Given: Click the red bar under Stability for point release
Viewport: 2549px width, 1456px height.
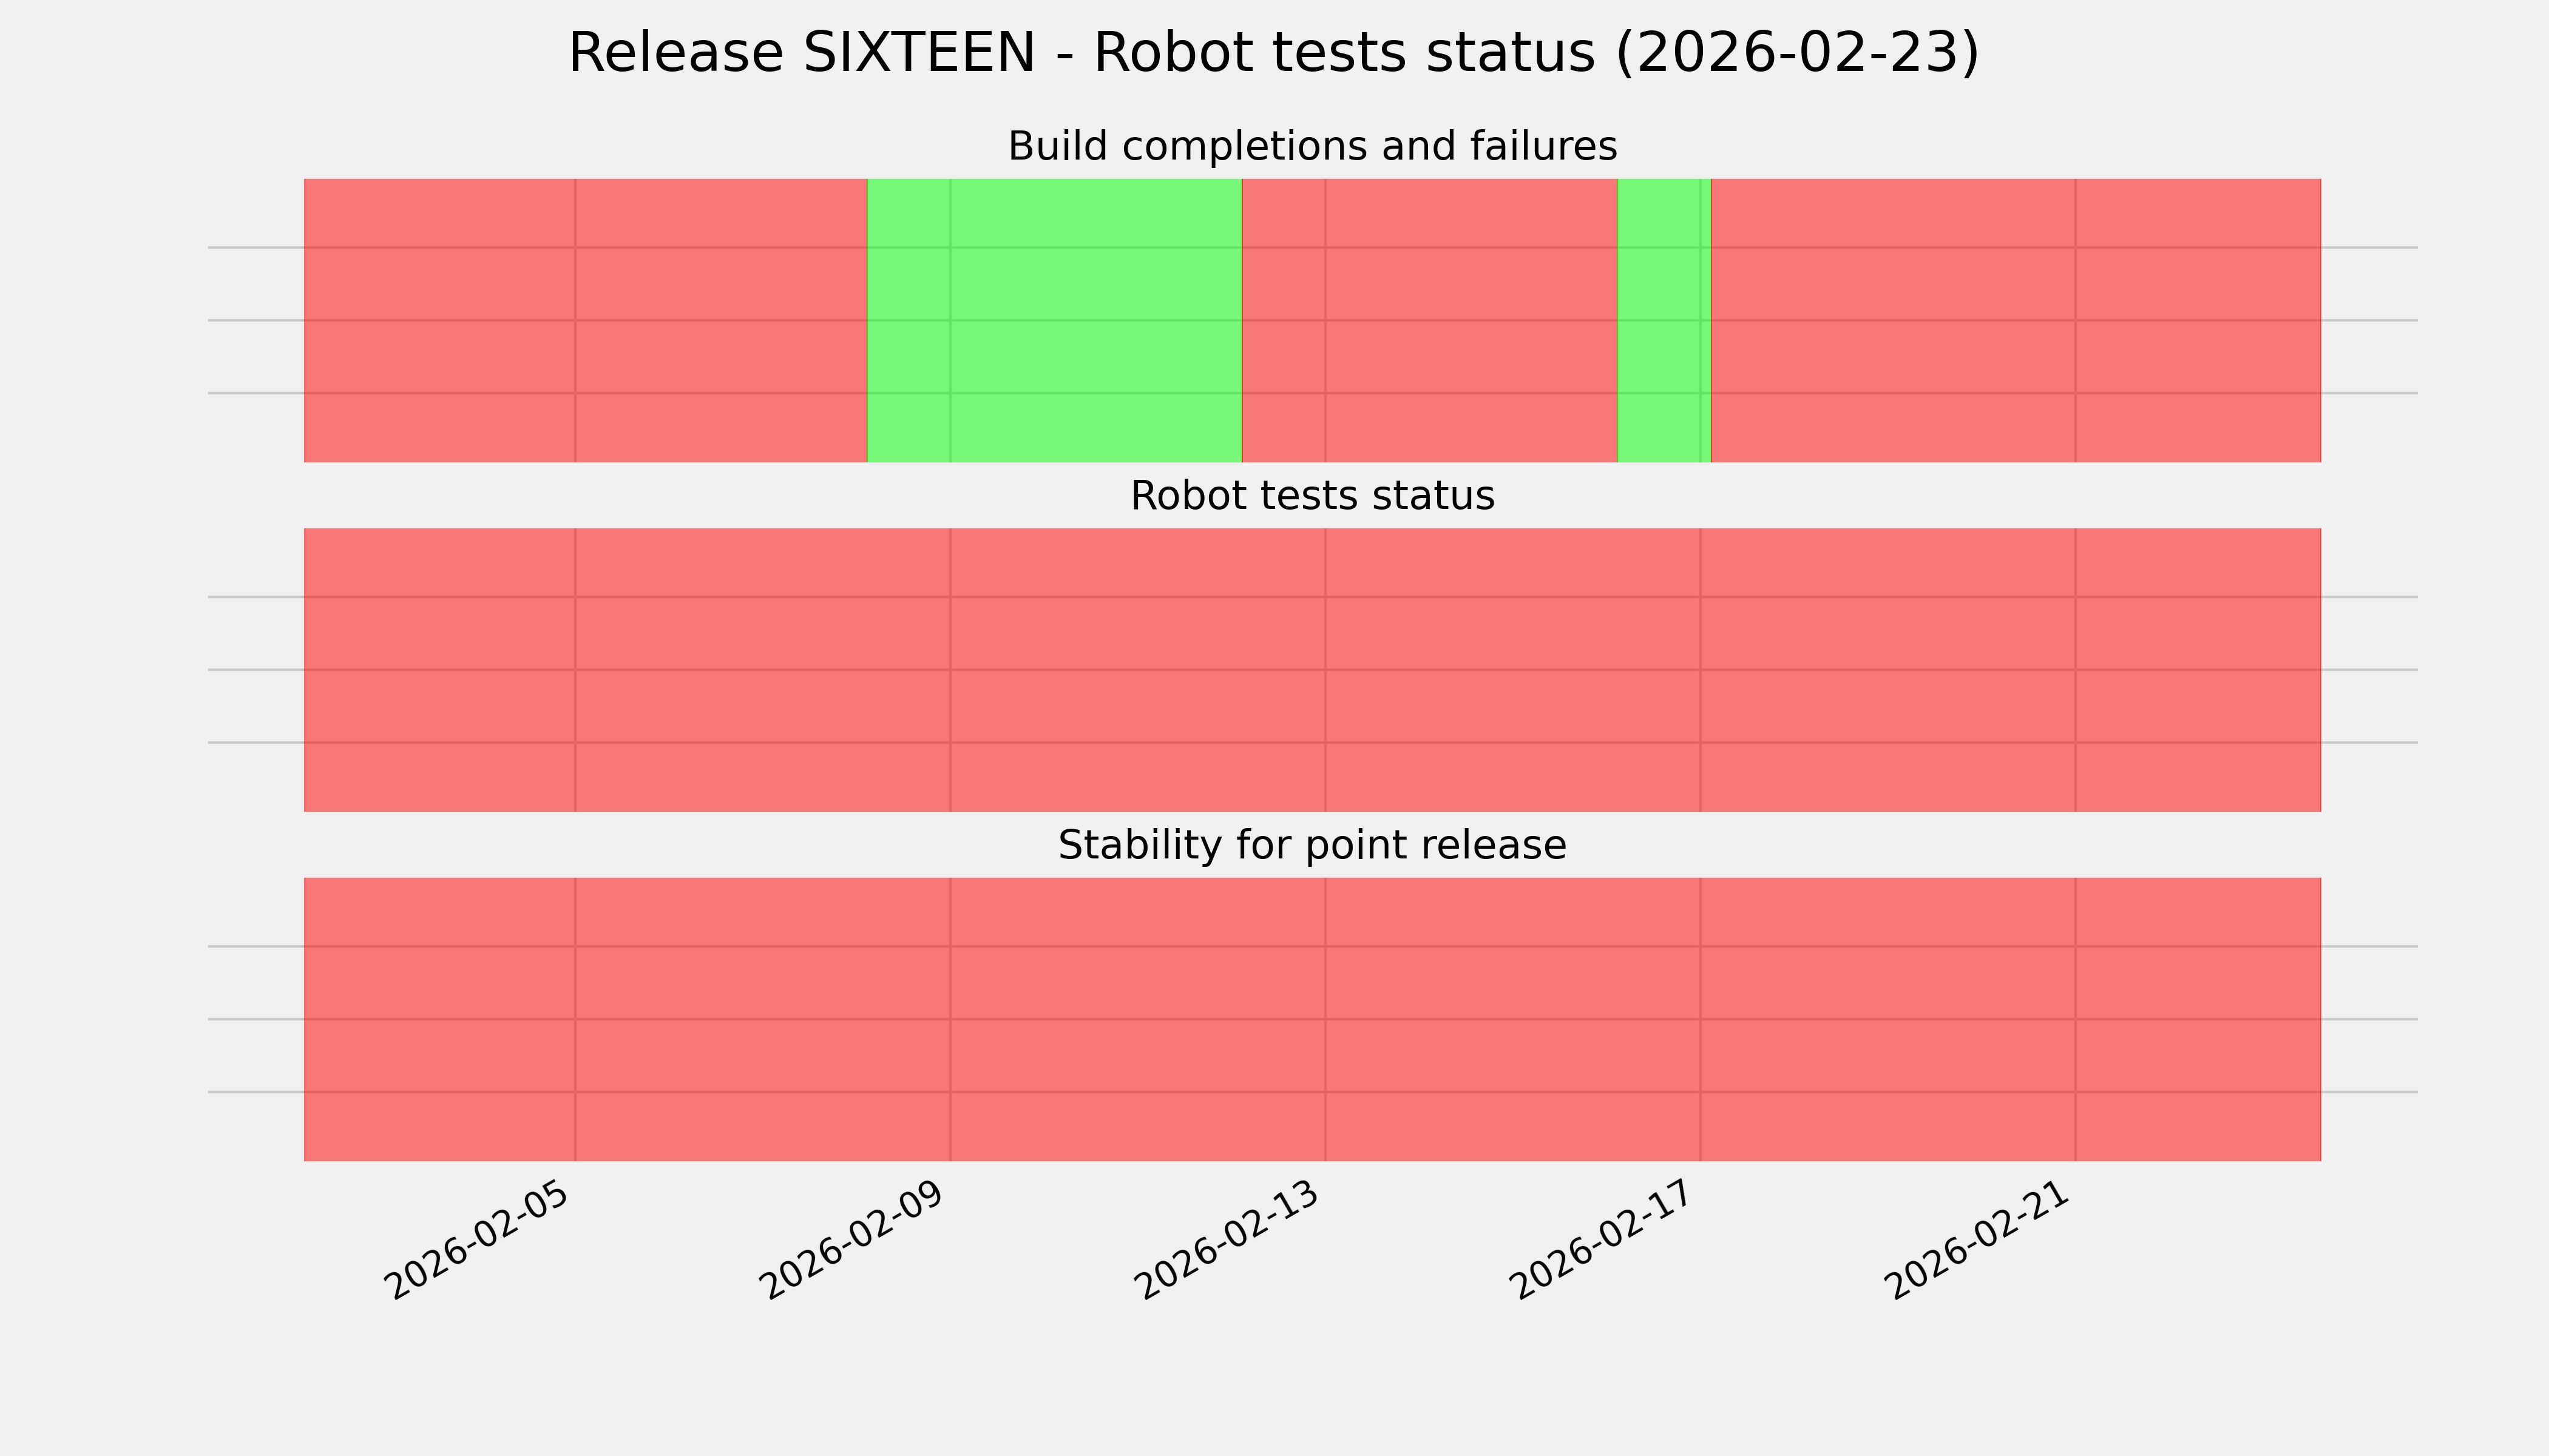Looking at the screenshot, I should [x=1312, y=1019].
